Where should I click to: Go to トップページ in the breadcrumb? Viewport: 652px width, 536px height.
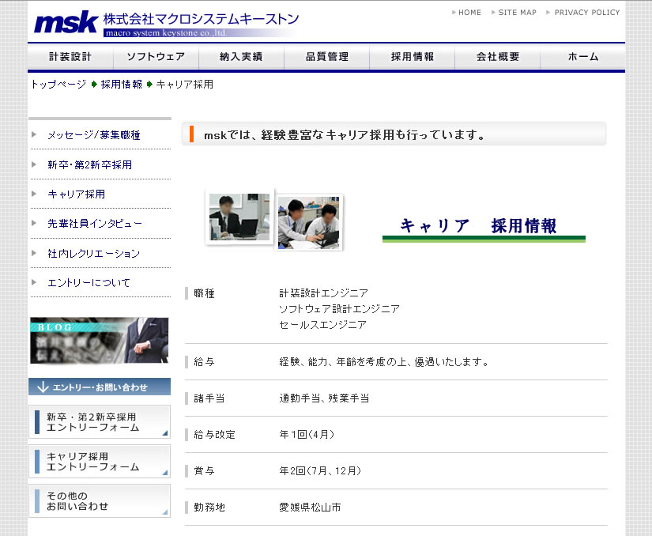pyautogui.click(x=58, y=84)
